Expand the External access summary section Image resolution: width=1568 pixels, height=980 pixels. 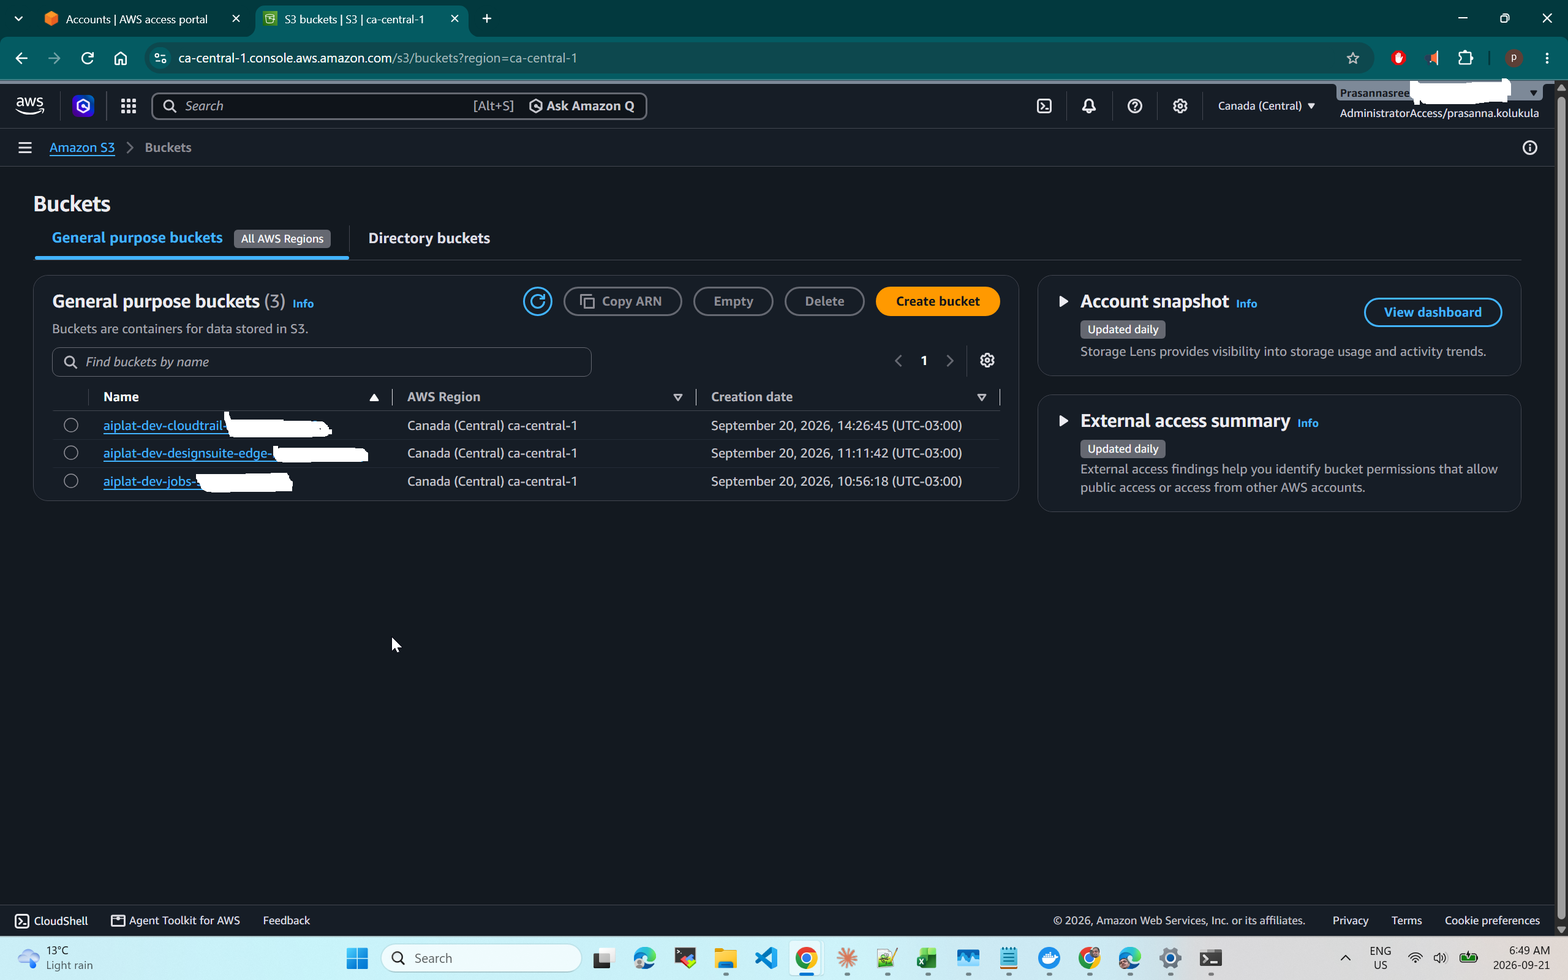click(1063, 421)
